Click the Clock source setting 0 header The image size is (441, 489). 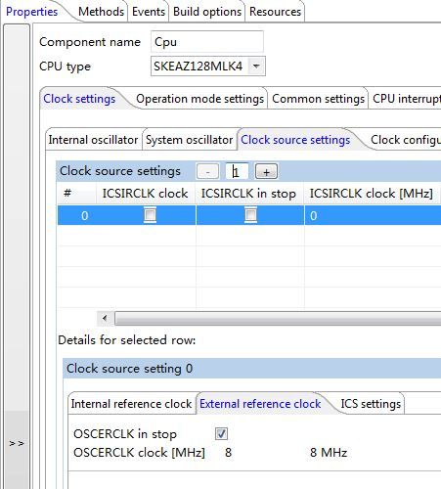pos(251,369)
